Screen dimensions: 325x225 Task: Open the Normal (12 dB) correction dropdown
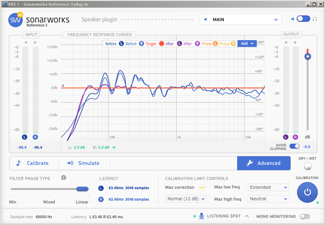186,198
